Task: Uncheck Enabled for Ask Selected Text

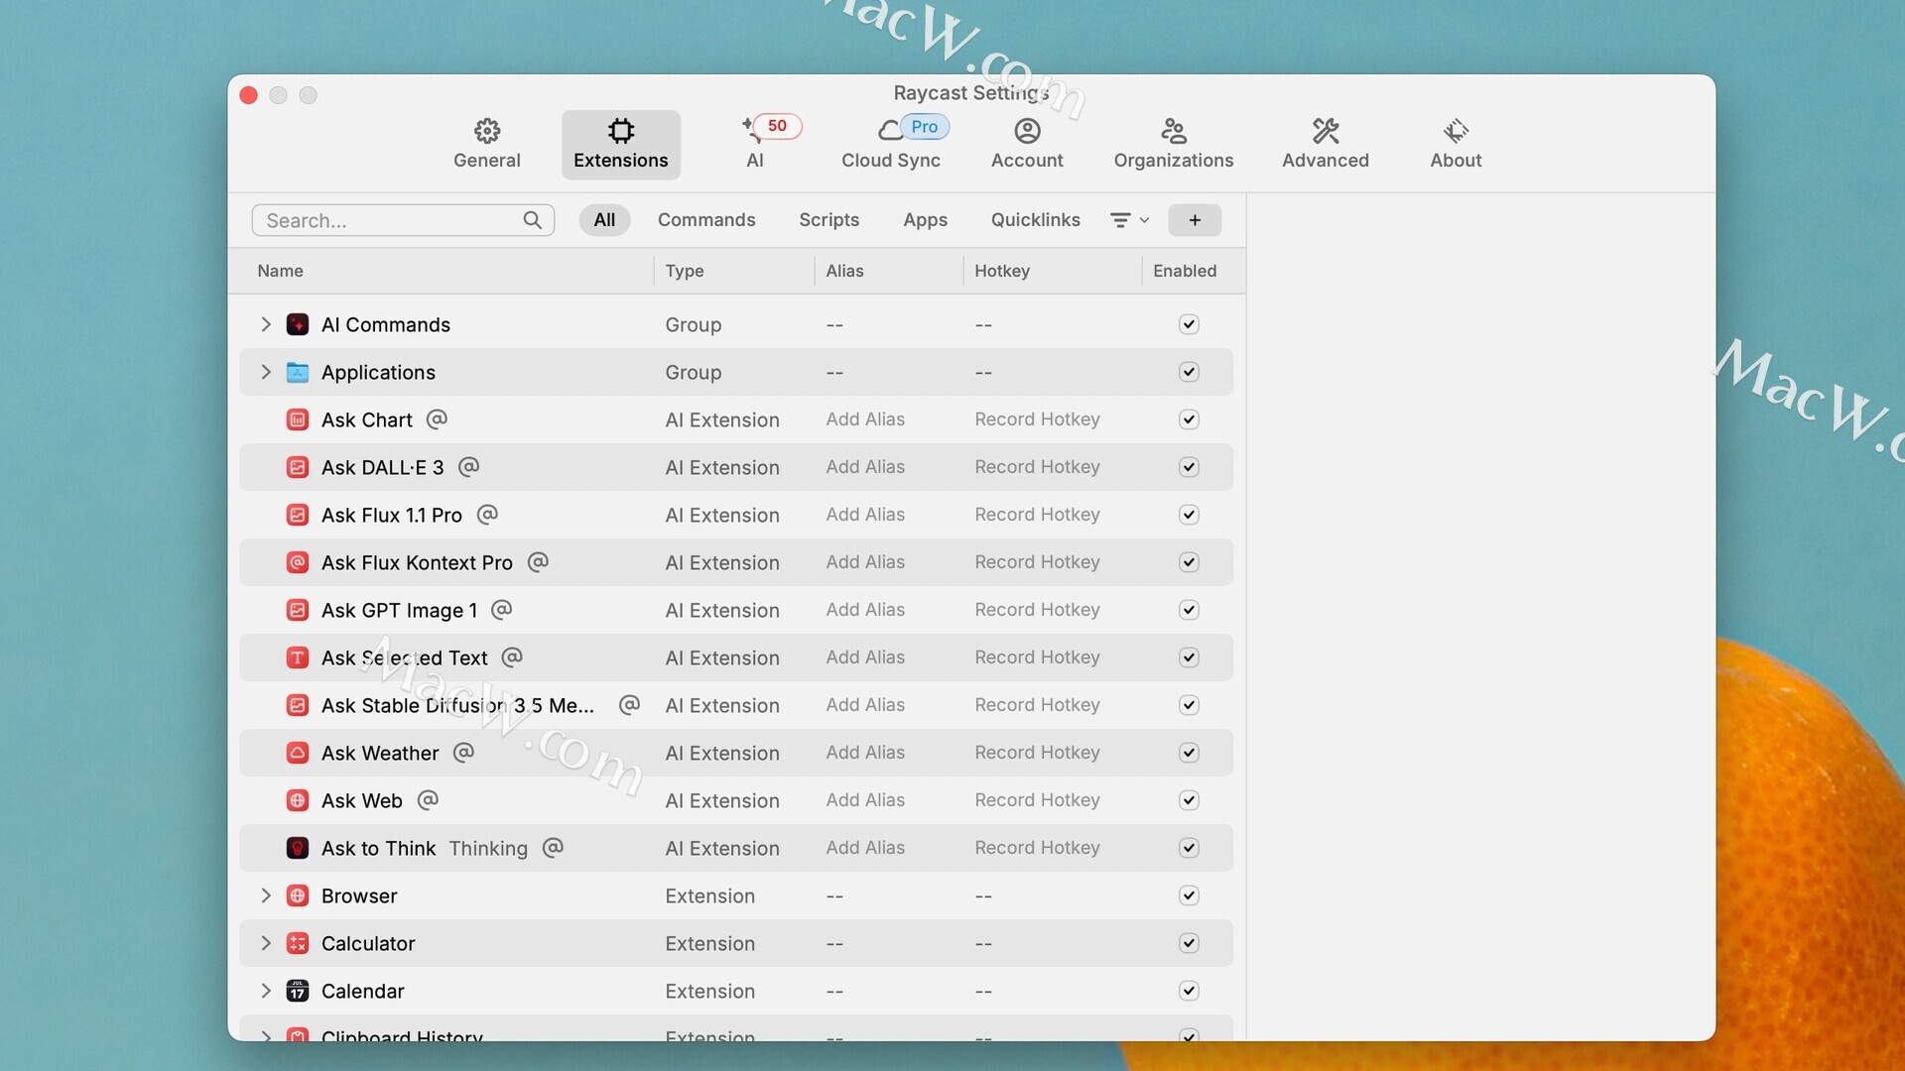Action: (x=1189, y=657)
